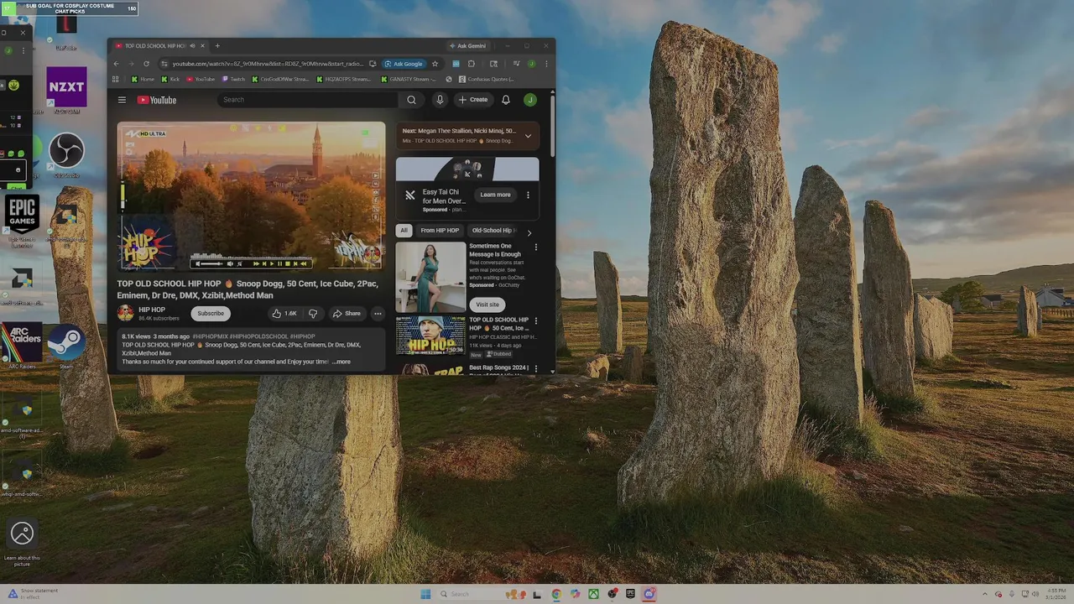
Task: Dislike the video with thumbs down
Action: (x=313, y=314)
